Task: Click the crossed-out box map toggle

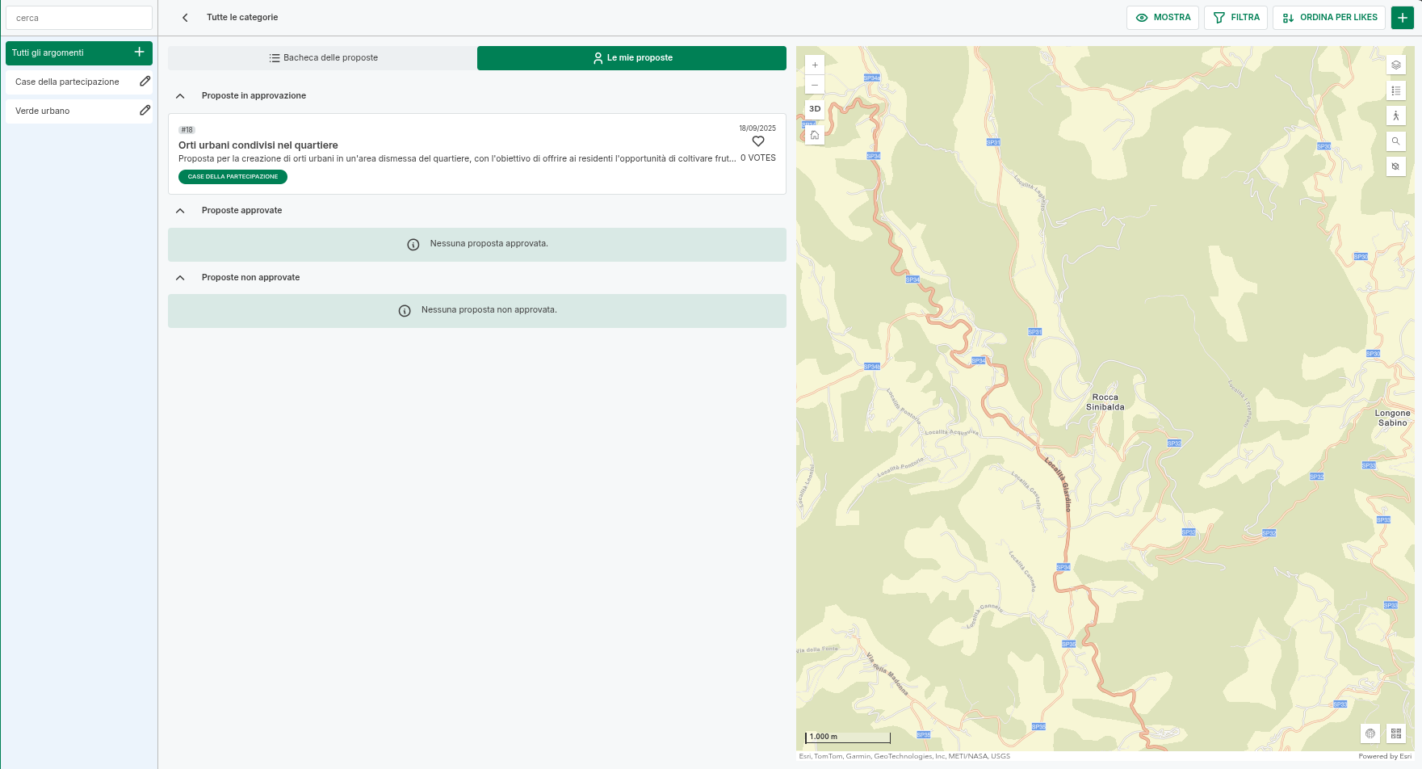Action: pyautogui.click(x=1395, y=166)
